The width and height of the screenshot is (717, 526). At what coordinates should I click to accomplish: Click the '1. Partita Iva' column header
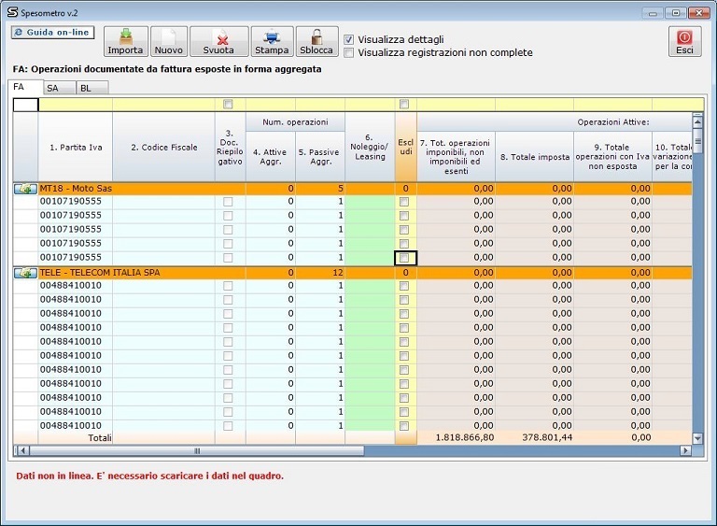tap(76, 148)
